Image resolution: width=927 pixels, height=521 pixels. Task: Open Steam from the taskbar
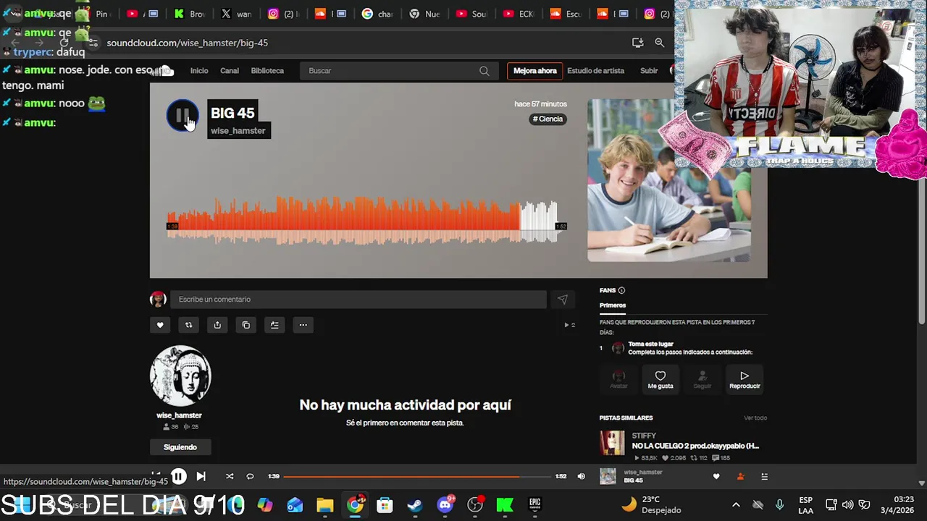point(415,504)
